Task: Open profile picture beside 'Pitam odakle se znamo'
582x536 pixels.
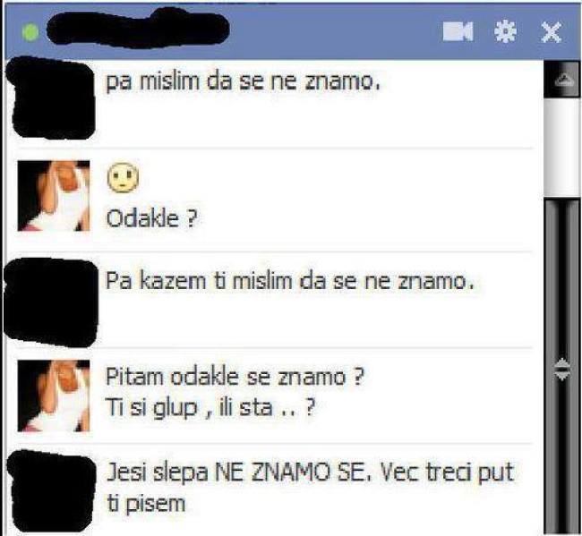Action: point(54,396)
